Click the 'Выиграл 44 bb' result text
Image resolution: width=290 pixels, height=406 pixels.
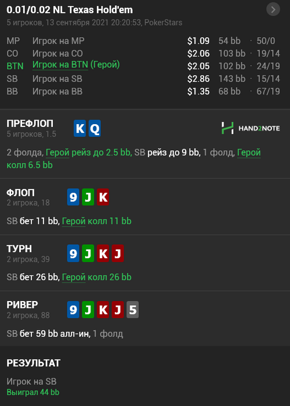(x=33, y=392)
